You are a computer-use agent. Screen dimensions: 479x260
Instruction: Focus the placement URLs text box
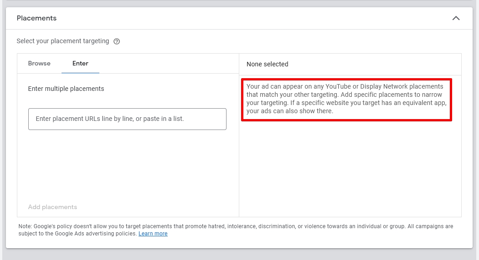pyautogui.click(x=127, y=119)
